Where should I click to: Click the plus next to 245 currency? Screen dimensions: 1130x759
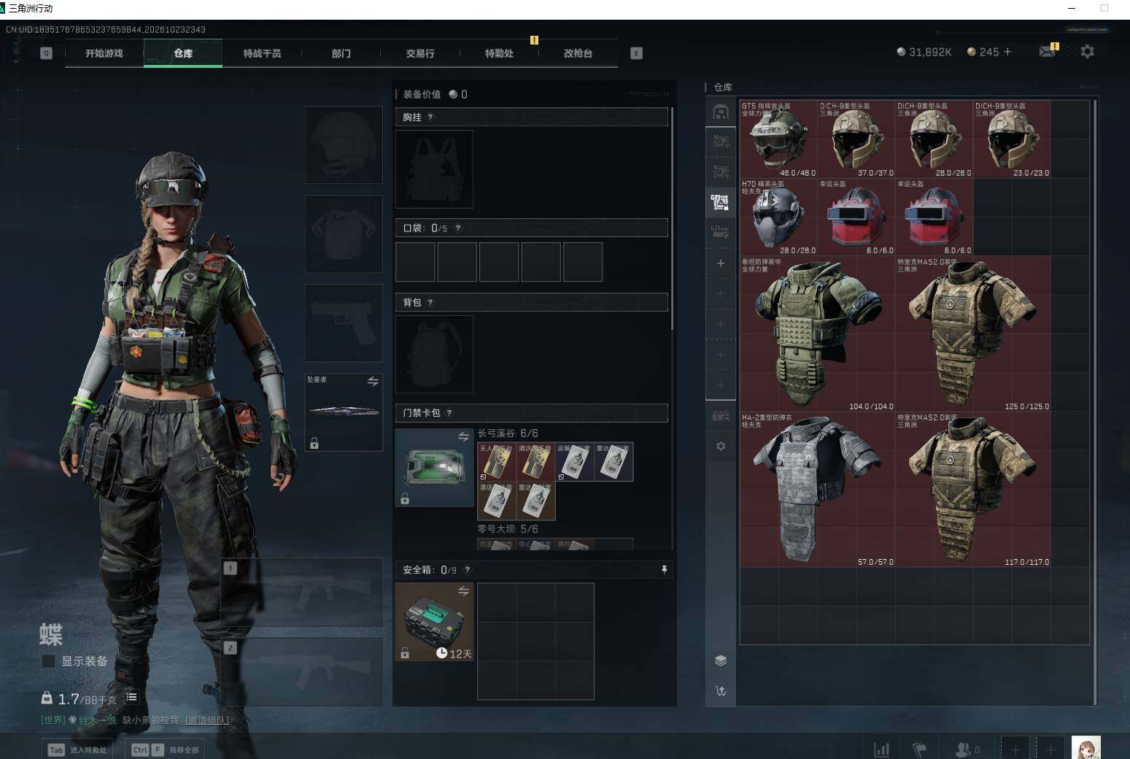pyautogui.click(x=1007, y=52)
